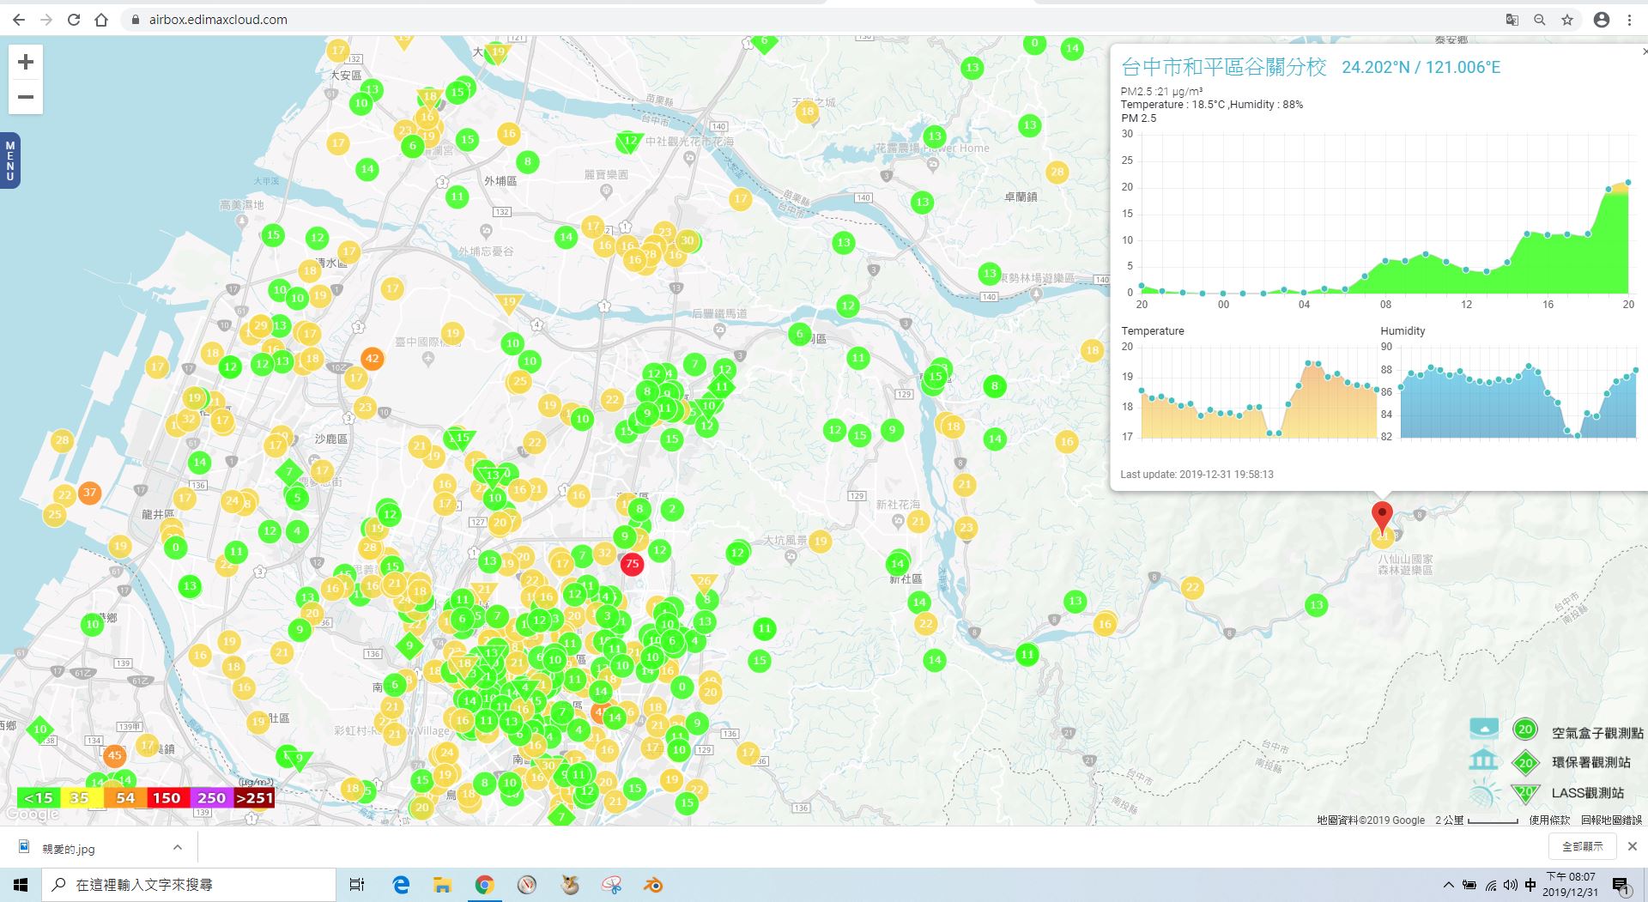This screenshot has width=1648, height=902.
Task: Open the 使用條款 link
Action: (1548, 820)
